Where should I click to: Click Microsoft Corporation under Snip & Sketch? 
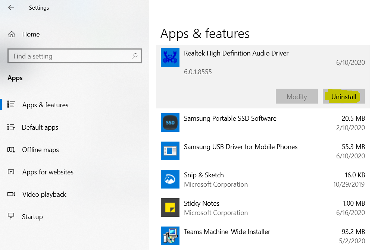(x=216, y=184)
